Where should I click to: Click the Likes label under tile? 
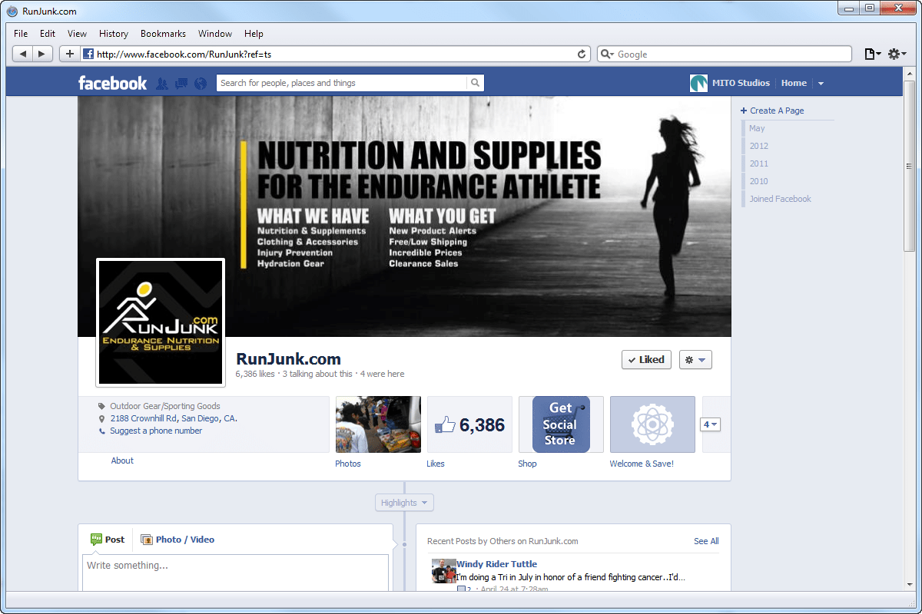pos(436,464)
